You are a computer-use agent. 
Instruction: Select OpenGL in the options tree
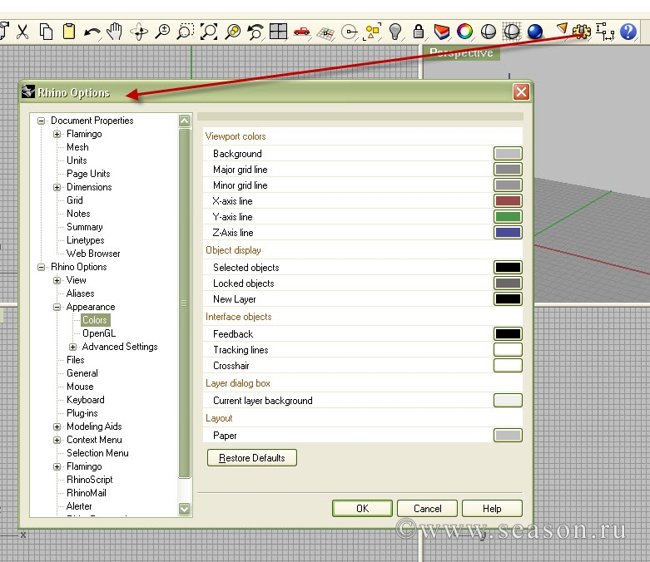(x=97, y=333)
